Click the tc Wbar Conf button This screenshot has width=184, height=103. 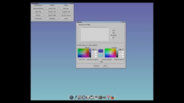pyautogui.click(x=38, y=18)
